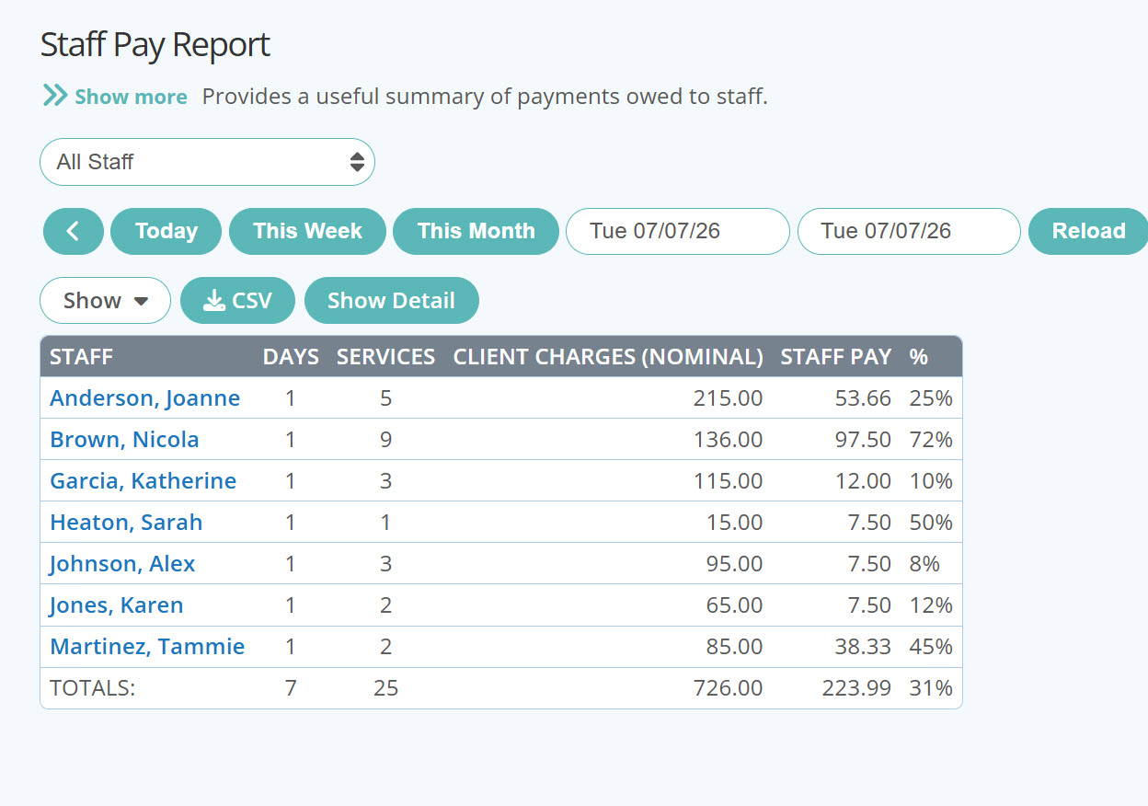The height and width of the screenshot is (806, 1148).
Task: Open Jones, Karen staff link
Action: pos(116,605)
